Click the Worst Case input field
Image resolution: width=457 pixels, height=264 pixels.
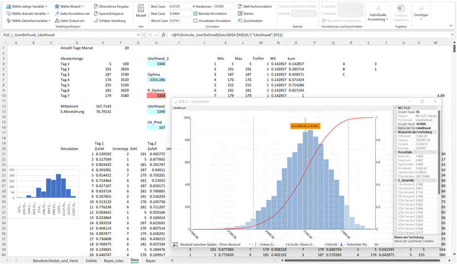pyautogui.click(x=180, y=21)
